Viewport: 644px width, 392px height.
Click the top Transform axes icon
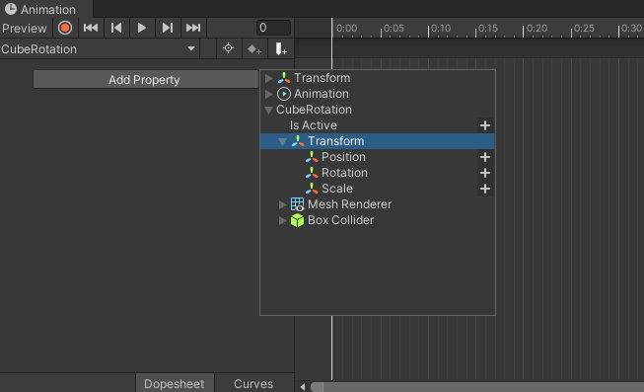tap(284, 78)
